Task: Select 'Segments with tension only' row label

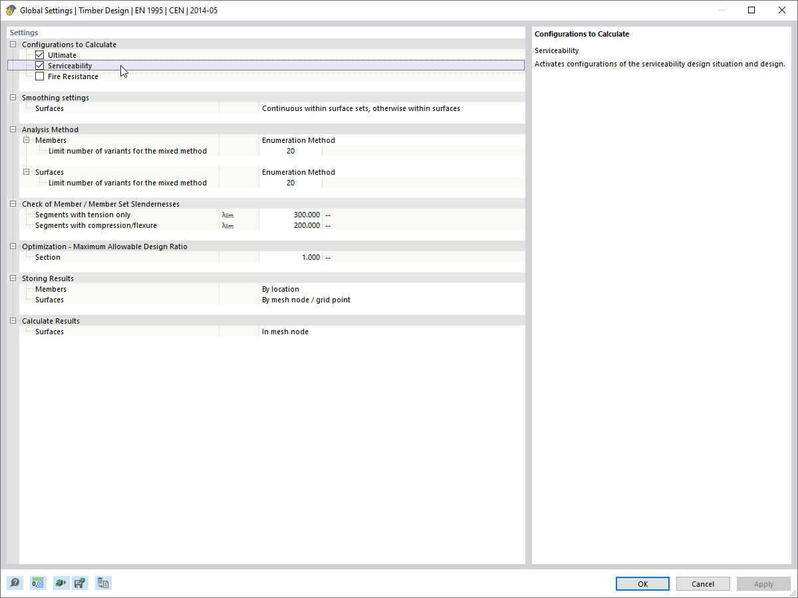Action: pyautogui.click(x=83, y=215)
